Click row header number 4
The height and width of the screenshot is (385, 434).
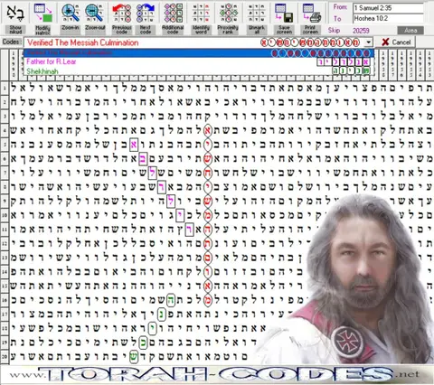5,131
